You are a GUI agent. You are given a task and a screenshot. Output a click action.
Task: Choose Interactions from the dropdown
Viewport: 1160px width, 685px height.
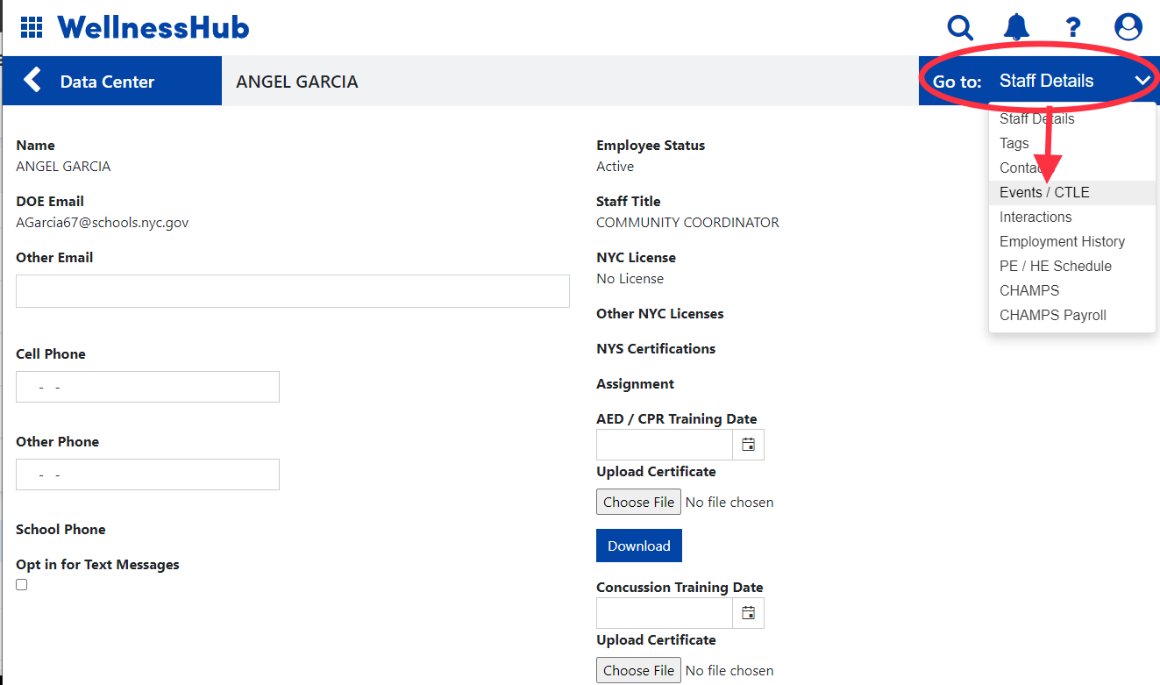point(1072,217)
